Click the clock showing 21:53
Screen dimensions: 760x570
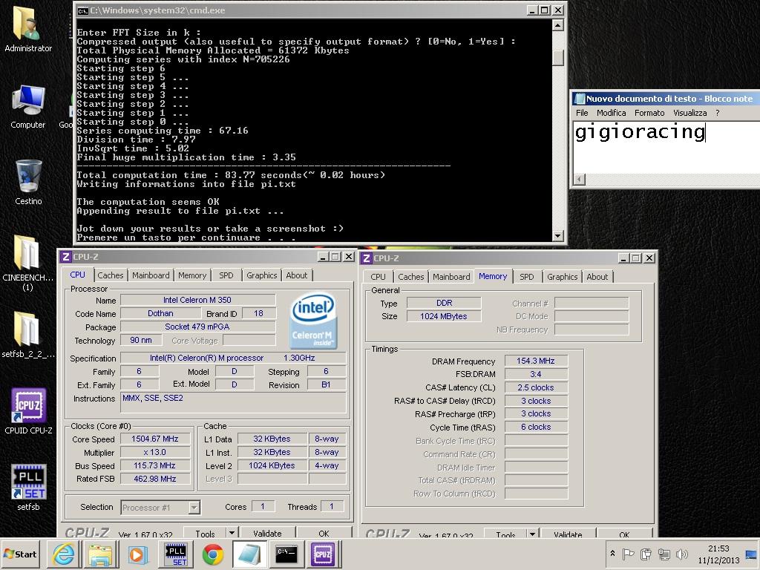coord(718,548)
